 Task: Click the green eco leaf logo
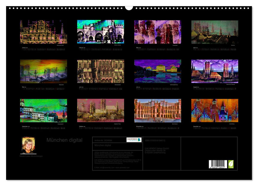point(231,165)
